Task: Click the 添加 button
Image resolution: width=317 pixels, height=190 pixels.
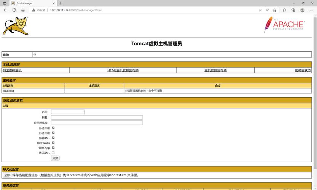Action: [x=55, y=158]
